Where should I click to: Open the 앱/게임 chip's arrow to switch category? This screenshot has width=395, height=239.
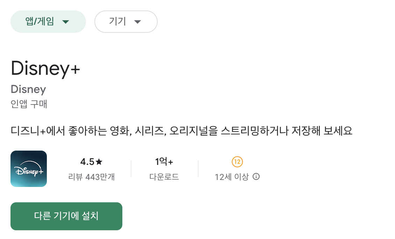[66, 21]
